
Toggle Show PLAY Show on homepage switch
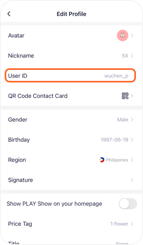click(128, 204)
